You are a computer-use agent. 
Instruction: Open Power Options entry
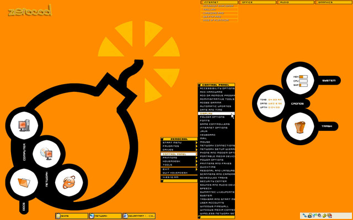216,160
